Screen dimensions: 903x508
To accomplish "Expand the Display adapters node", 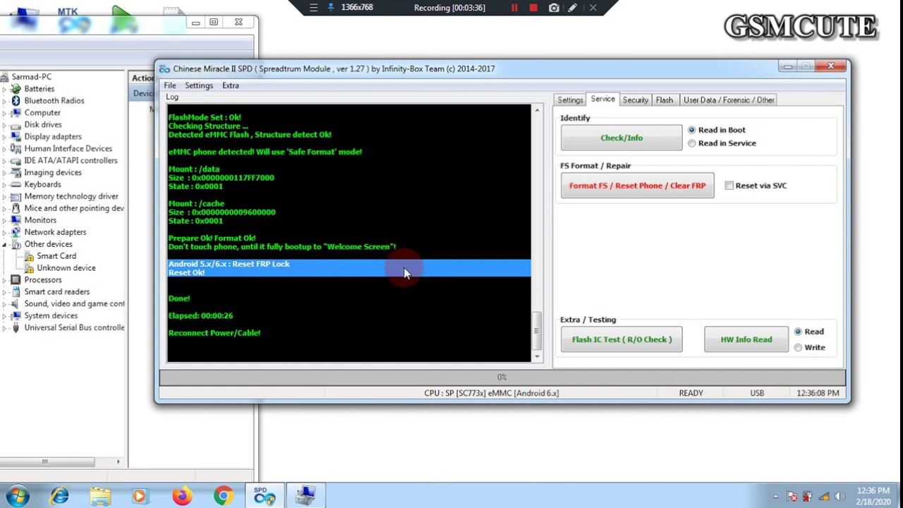I will pyautogui.click(x=4, y=137).
